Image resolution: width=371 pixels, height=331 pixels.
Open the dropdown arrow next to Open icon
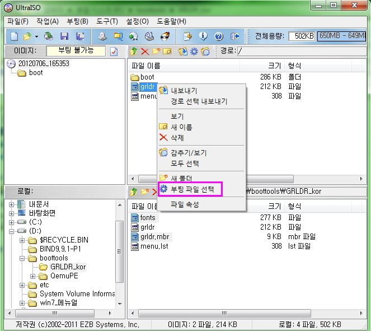pyautogui.click(x=36, y=37)
